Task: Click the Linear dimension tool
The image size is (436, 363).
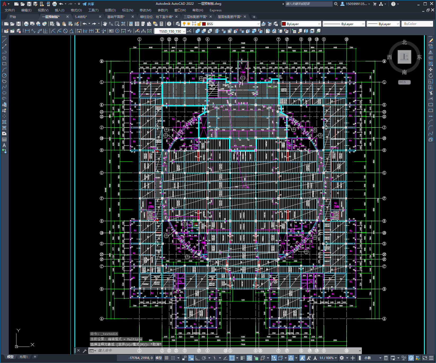Action: click(x=27, y=31)
